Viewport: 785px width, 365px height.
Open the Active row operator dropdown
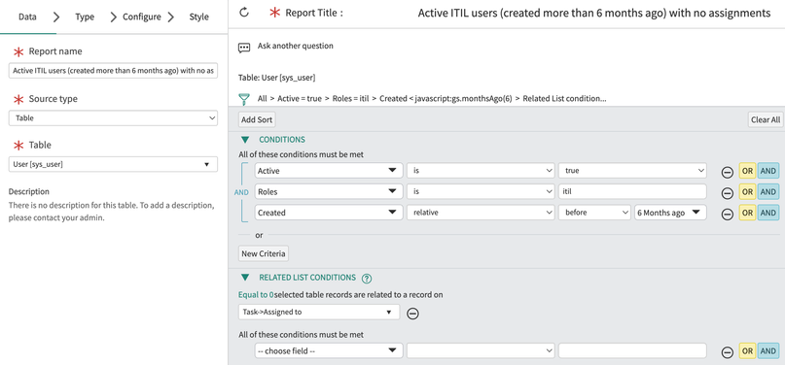click(x=481, y=171)
